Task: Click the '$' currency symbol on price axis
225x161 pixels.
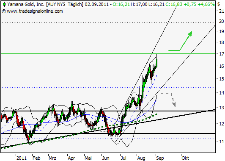Action: (x=219, y=4)
